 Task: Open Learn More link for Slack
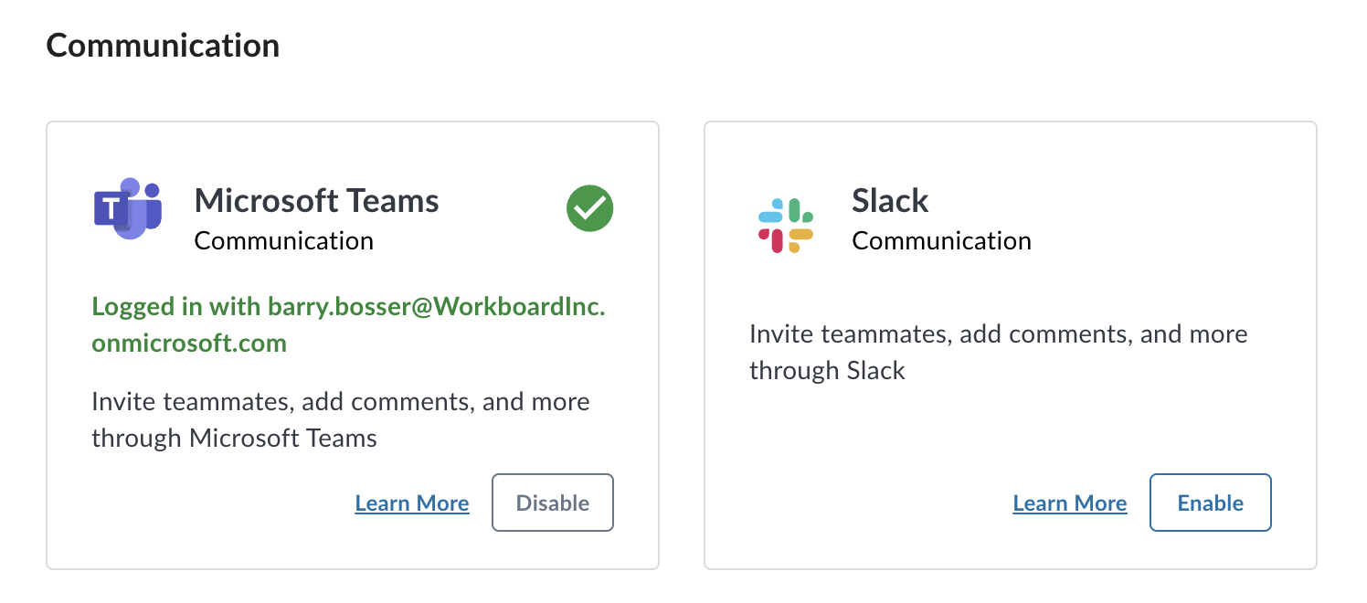click(x=1070, y=503)
